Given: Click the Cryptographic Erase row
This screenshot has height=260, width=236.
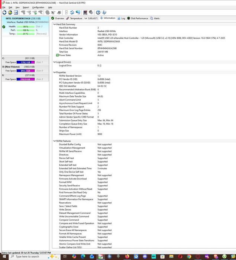Looking at the screenshot, I should (144, 227).
